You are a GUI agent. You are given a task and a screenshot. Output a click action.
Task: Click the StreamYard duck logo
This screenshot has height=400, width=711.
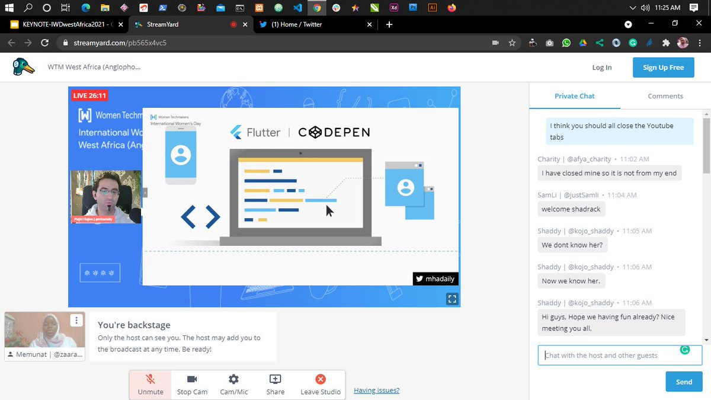[24, 67]
